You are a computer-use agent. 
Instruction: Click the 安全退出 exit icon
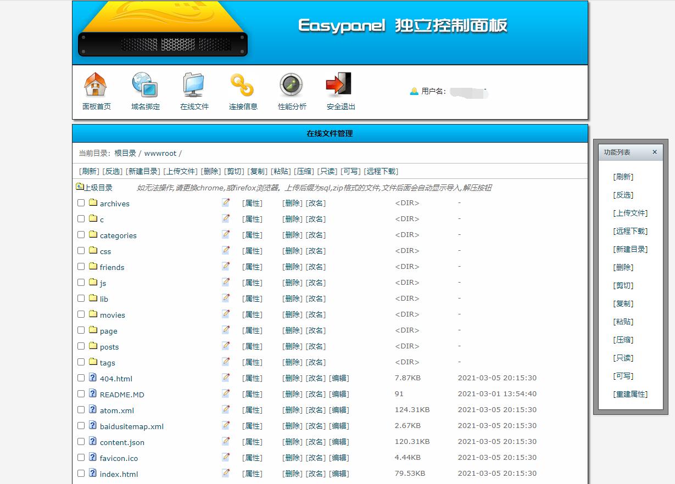(339, 85)
